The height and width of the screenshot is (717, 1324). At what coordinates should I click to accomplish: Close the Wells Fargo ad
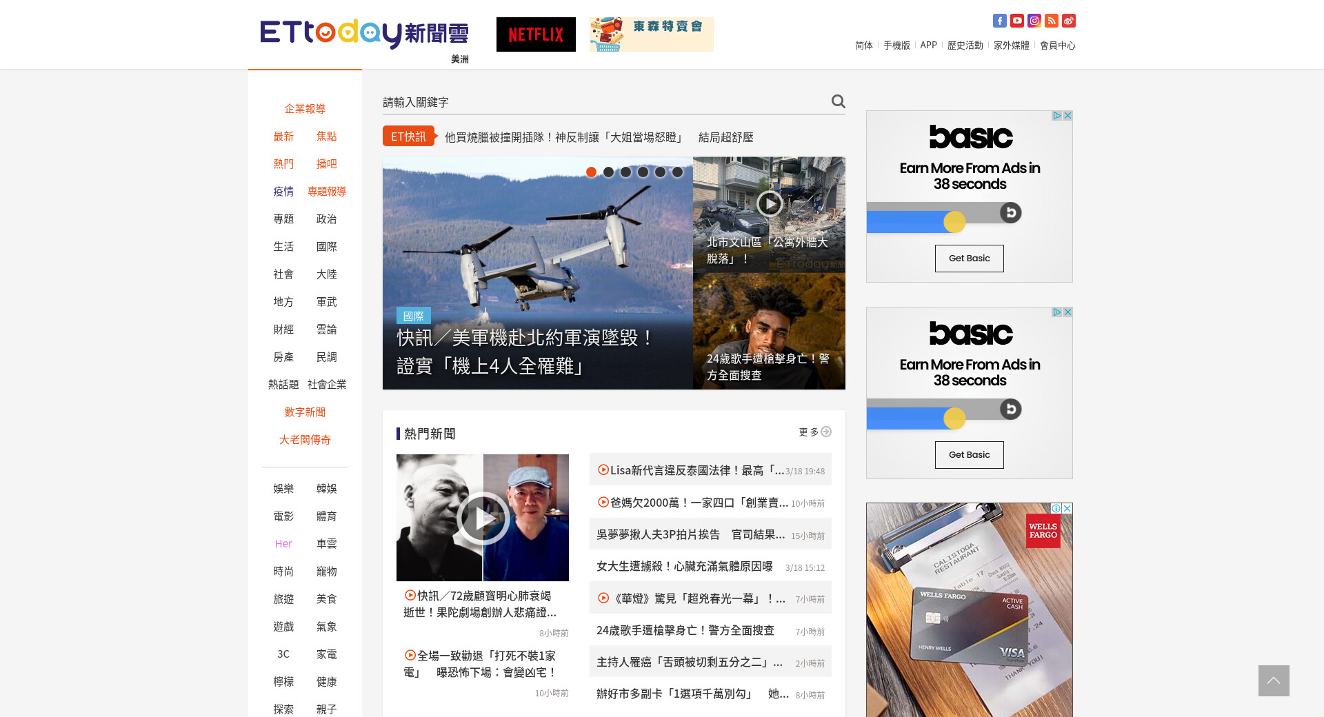tap(1067, 508)
